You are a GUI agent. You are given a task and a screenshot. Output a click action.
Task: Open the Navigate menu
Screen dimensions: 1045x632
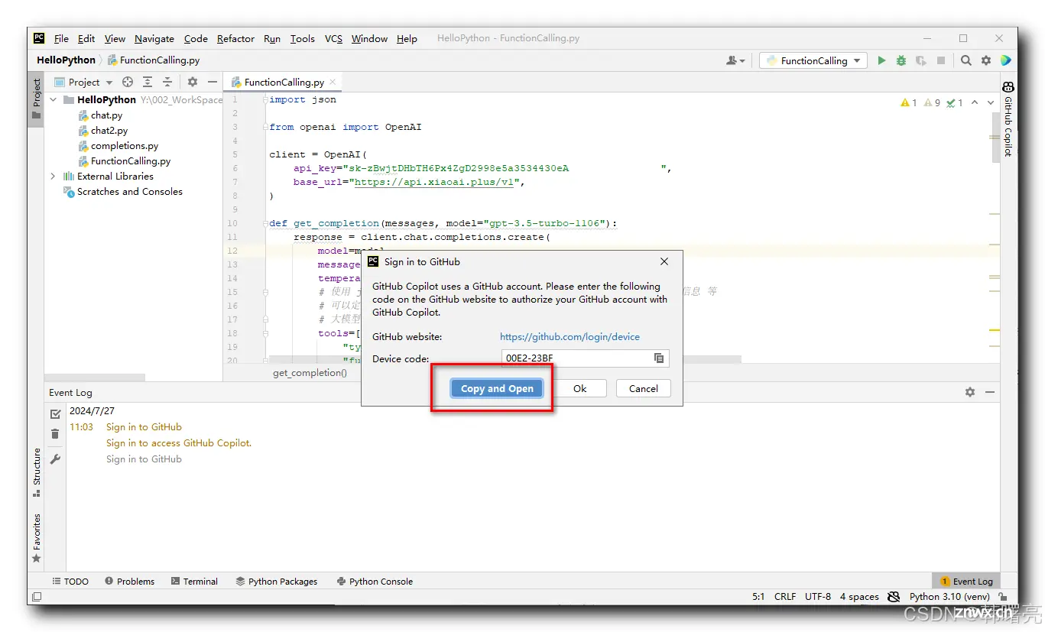[x=154, y=38]
